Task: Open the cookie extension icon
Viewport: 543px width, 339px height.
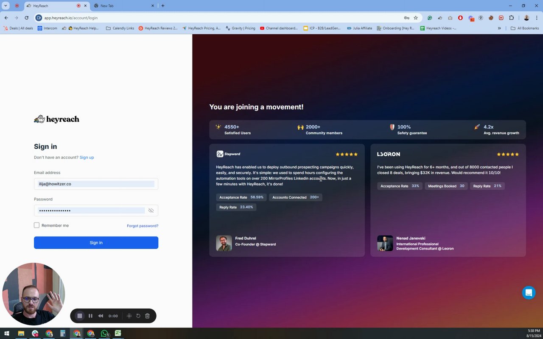Action: tap(491, 18)
